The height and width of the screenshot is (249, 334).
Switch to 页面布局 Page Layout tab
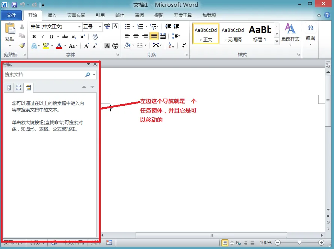76,15
